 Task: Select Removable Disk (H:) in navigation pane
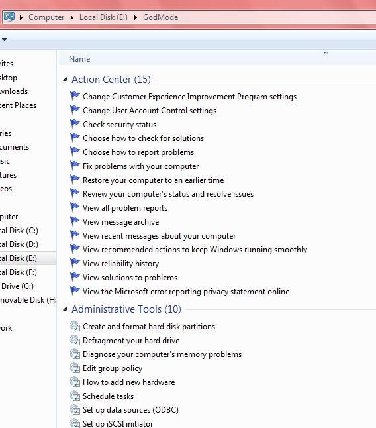tap(27, 300)
